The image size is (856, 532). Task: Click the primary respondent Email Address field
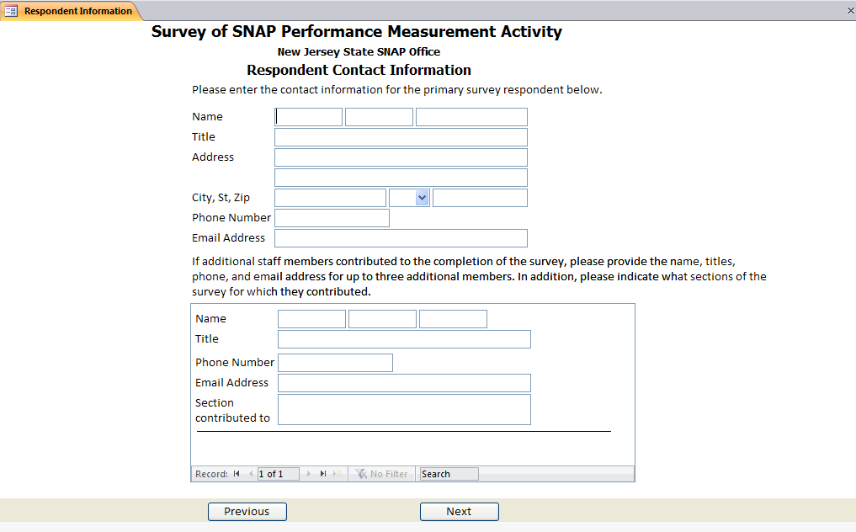click(x=401, y=238)
